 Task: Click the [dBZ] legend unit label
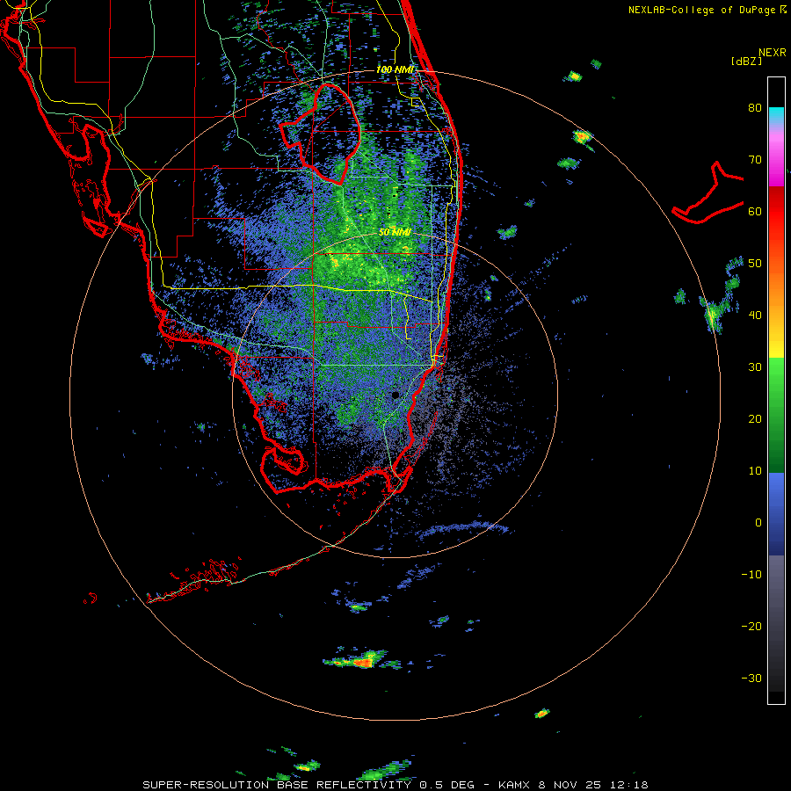point(746,61)
